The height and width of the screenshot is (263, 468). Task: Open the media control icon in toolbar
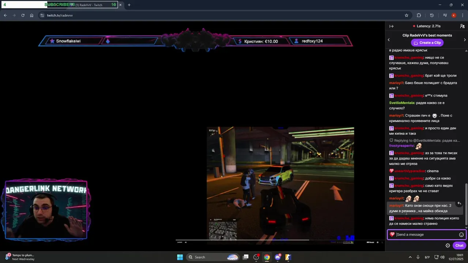point(445,15)
